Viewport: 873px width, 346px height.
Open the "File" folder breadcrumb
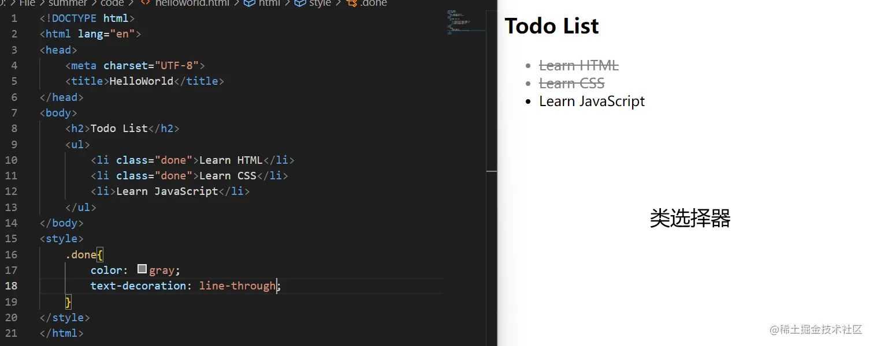(x=27, y=3)
